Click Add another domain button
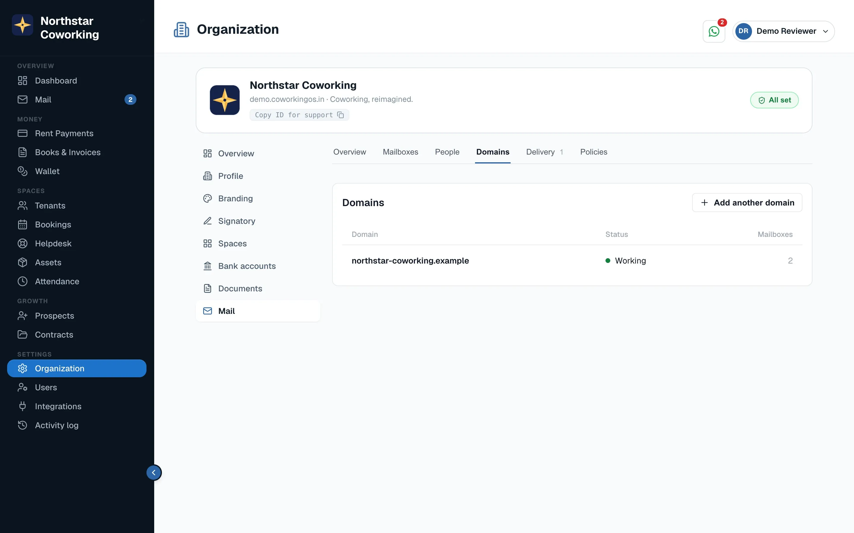Screen dimensions: 854x533 (747, 203)
